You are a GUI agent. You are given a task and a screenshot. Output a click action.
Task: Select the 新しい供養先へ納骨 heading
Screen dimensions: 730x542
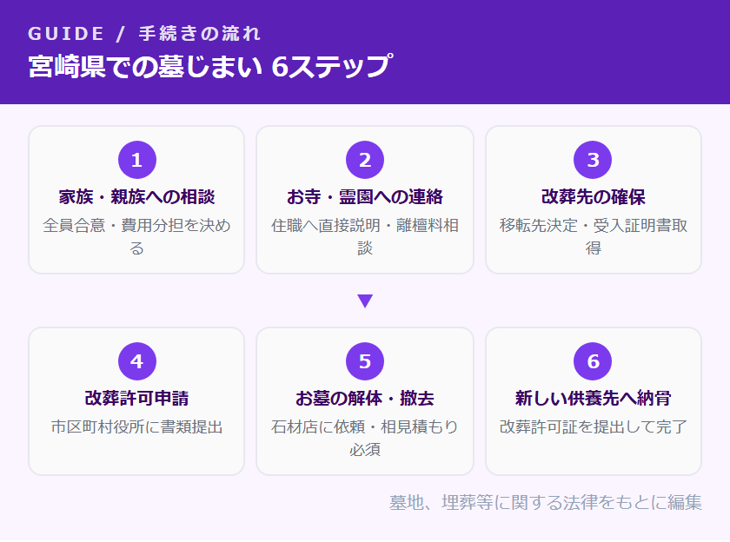tap(594, 398)
